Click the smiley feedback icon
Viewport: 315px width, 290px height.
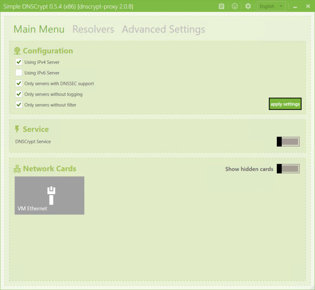point(234,6)
